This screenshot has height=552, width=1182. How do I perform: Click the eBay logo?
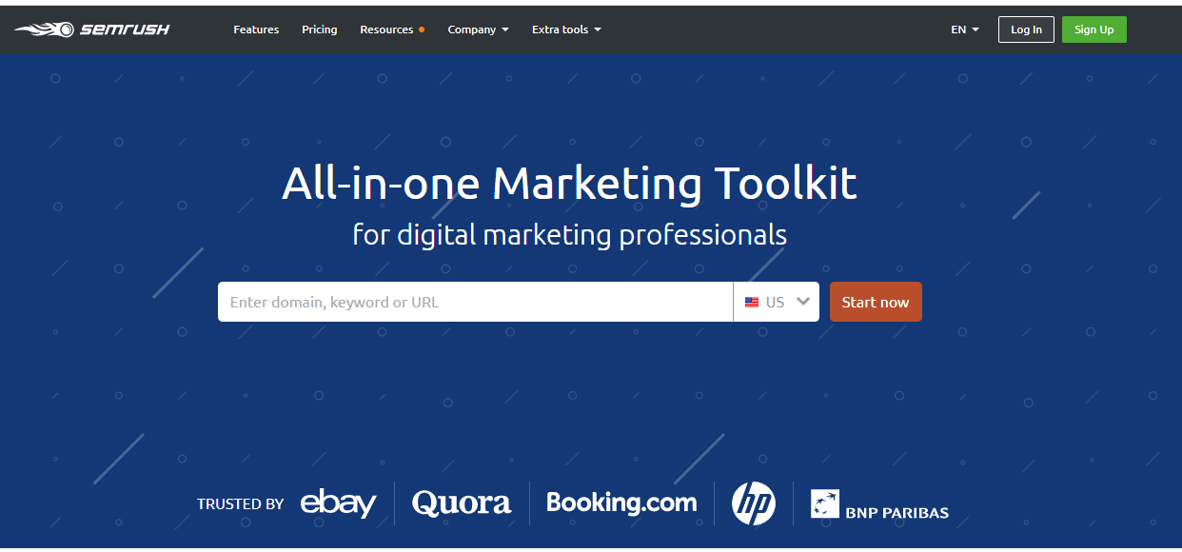coord(338,503)
